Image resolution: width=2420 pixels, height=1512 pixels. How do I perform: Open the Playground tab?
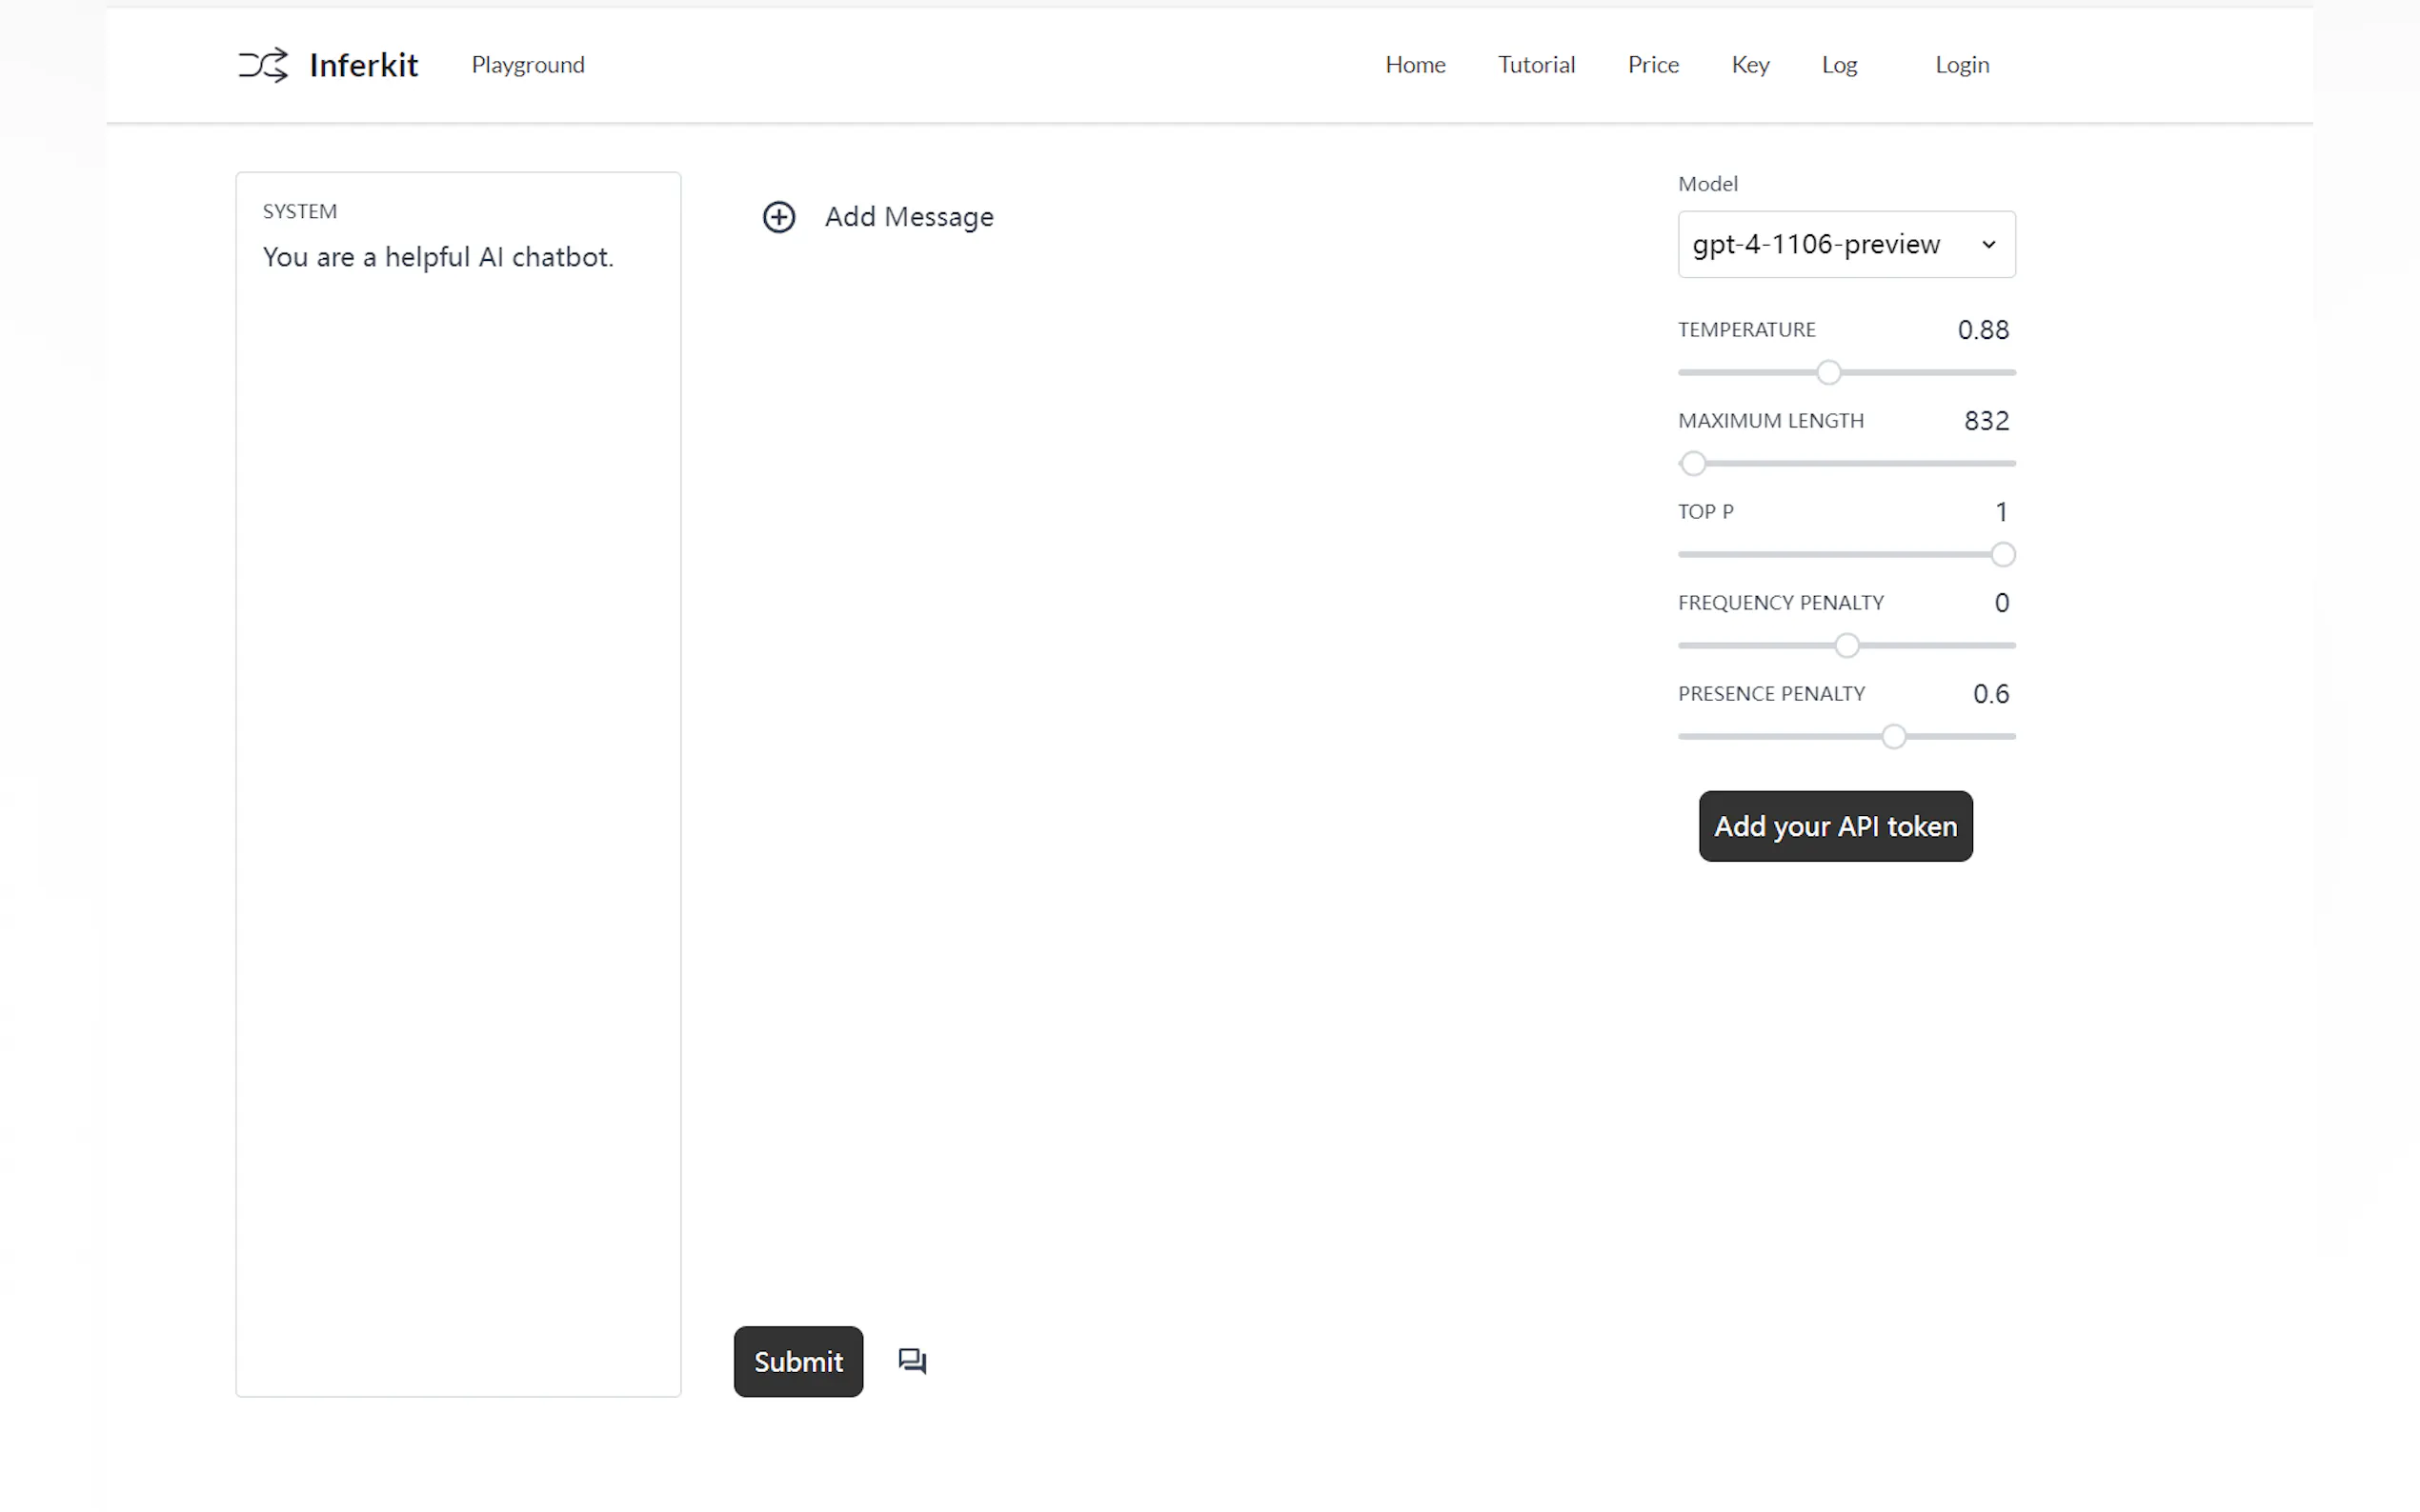527,65
